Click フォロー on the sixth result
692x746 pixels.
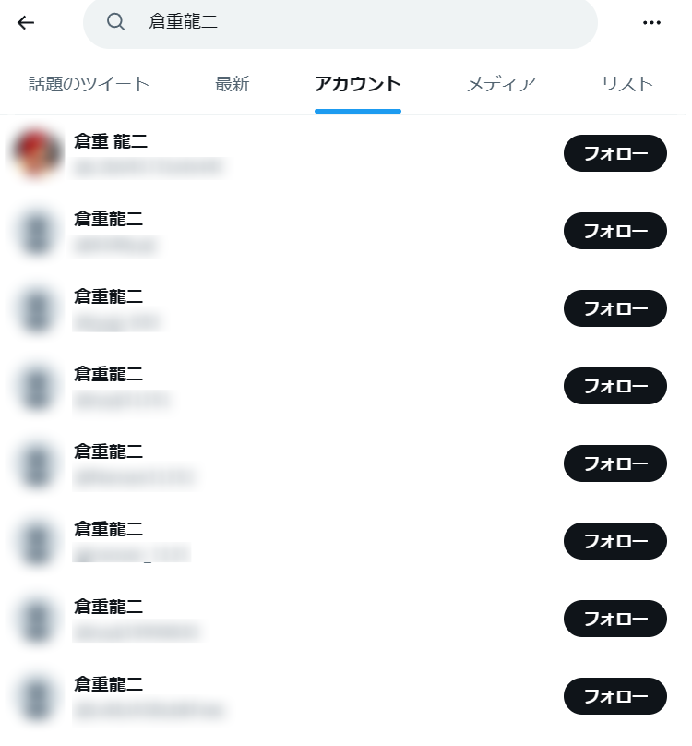click(x=614, y=541)
